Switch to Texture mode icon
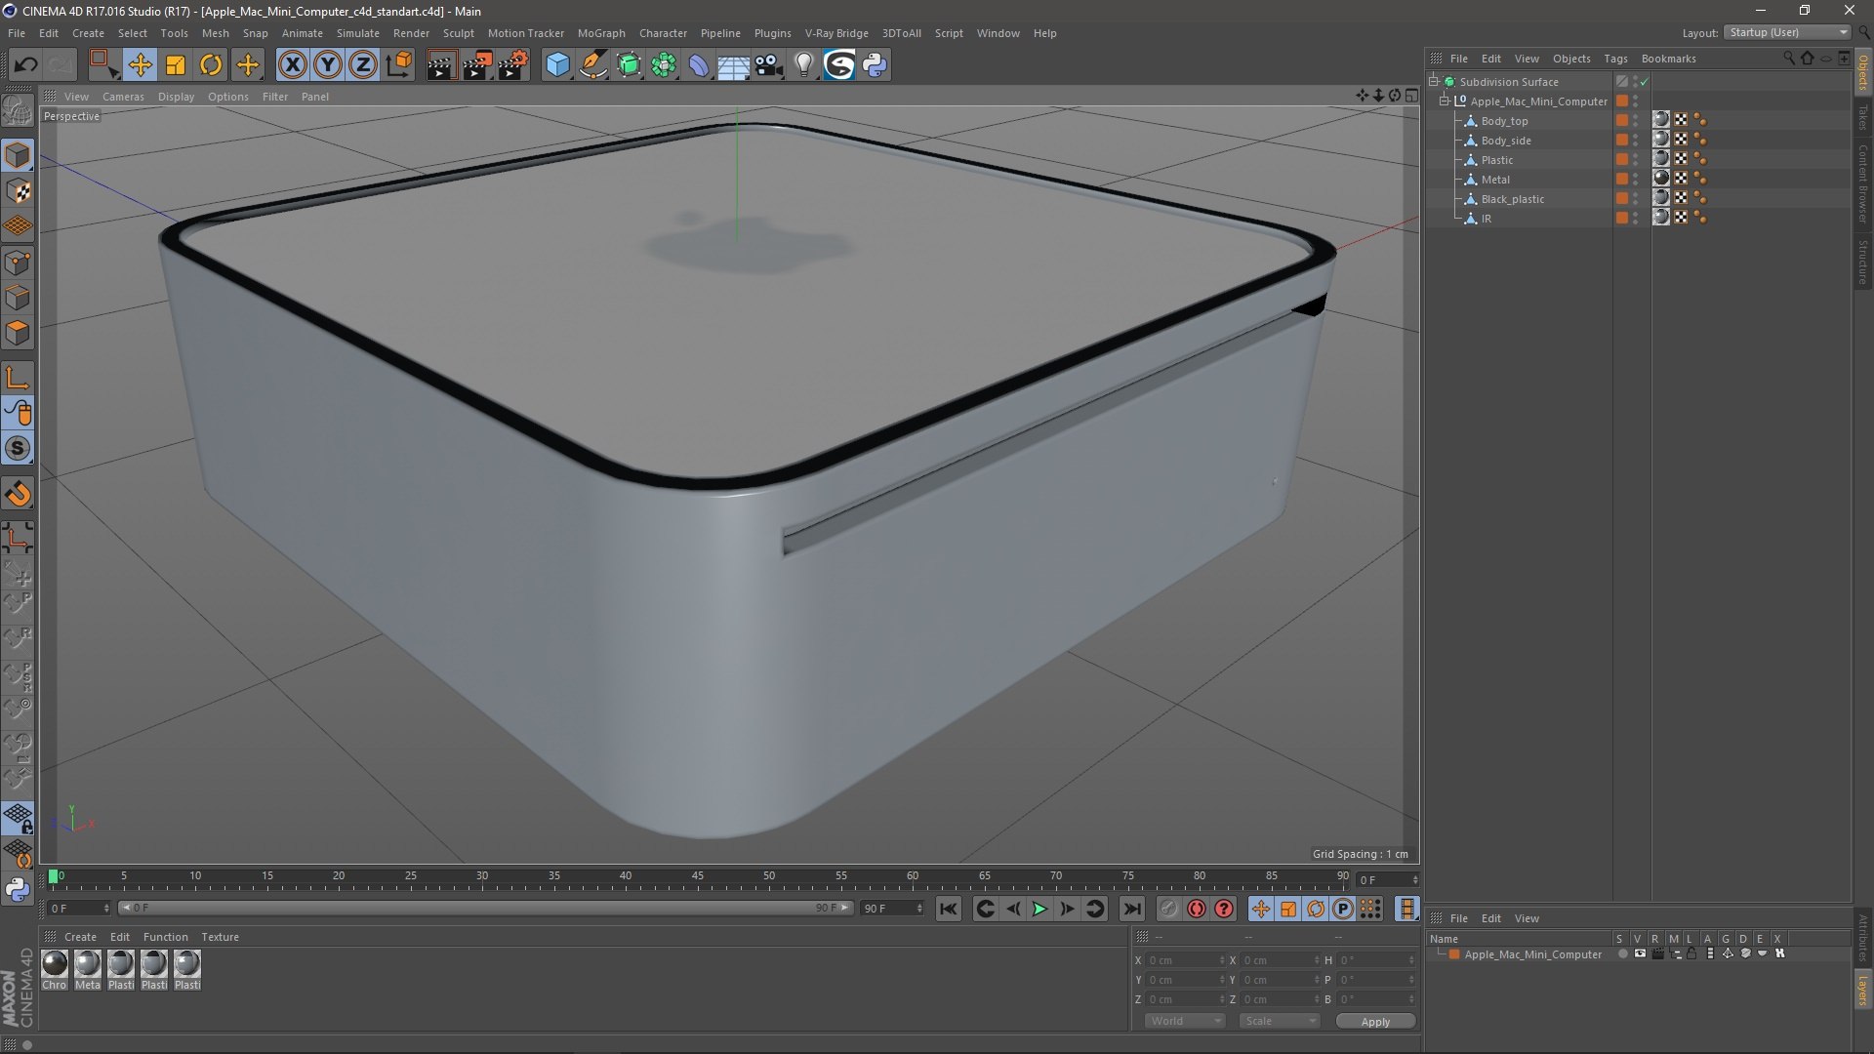 coord(18,191)
